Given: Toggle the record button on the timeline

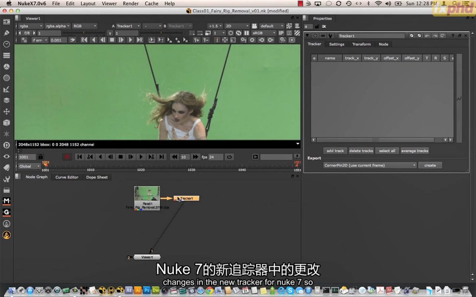Looking at the screenshot, I should pyautogui.click(x=67, y=157).
